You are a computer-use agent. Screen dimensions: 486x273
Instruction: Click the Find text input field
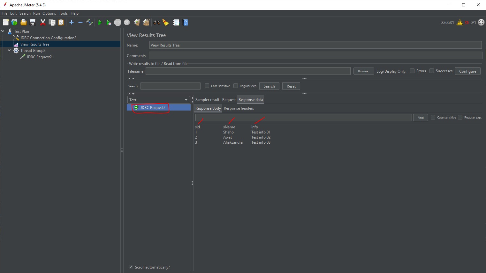click(x=303, y=118)
